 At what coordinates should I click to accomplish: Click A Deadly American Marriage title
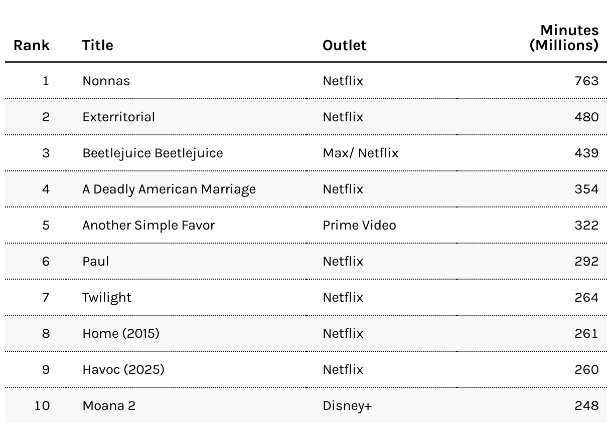(169, 189)
